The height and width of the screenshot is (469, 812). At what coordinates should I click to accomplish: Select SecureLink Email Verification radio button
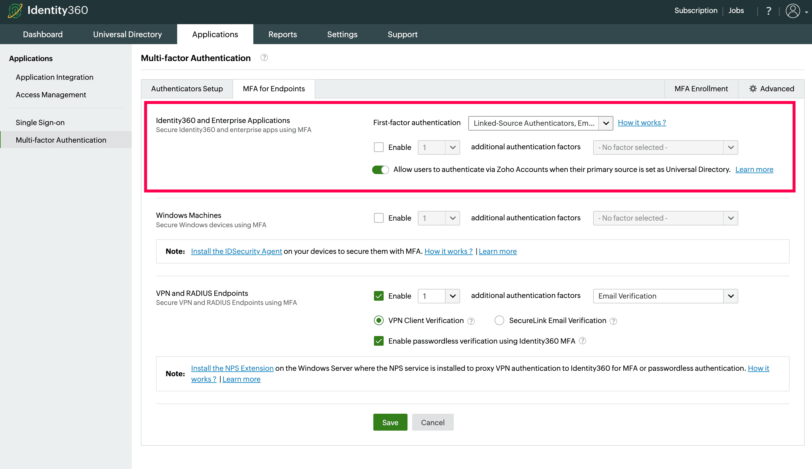click(x=499, y=321)
